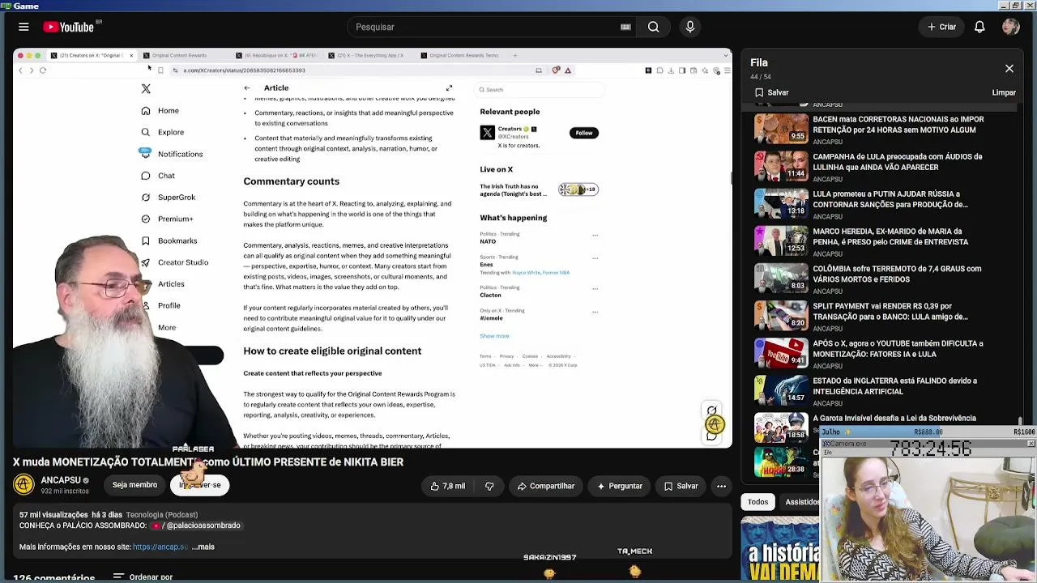
Task: Click the Article fullscreen expand icon
Action: 449,88
